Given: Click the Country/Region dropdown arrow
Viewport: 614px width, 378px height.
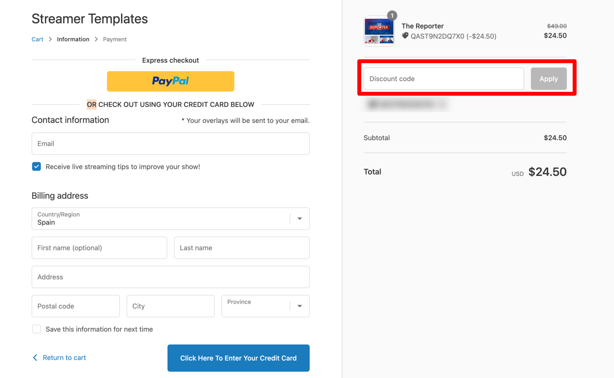Looking at the screenshot, I should 299,218.
